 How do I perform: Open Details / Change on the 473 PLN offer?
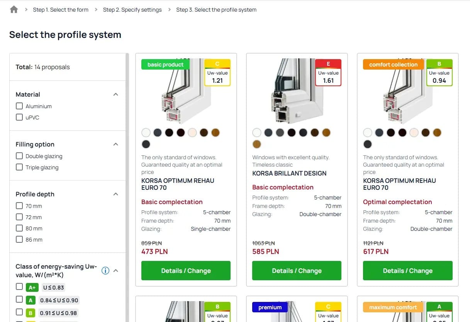185,271
